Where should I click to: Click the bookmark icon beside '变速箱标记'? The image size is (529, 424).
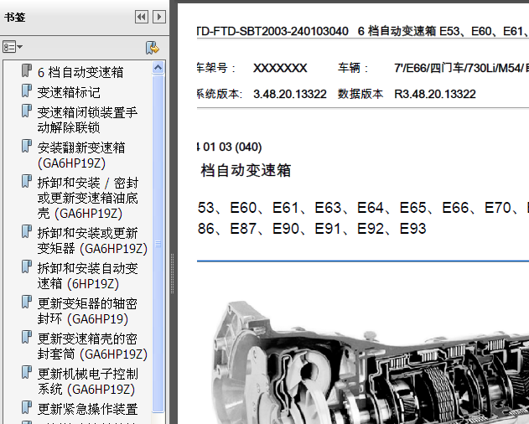tap(27, 90)
